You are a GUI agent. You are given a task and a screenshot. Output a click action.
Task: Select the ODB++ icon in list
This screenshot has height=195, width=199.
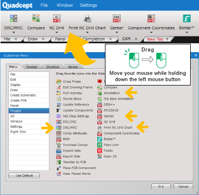100,105
